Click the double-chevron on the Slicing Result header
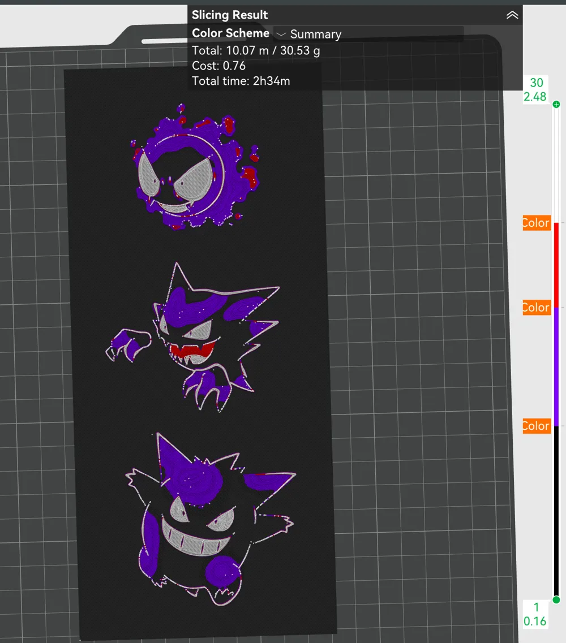The image size is (566, 643). click(x=512, y=15)
